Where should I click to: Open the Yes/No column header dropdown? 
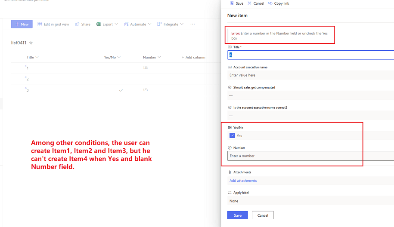coord(112,57)
